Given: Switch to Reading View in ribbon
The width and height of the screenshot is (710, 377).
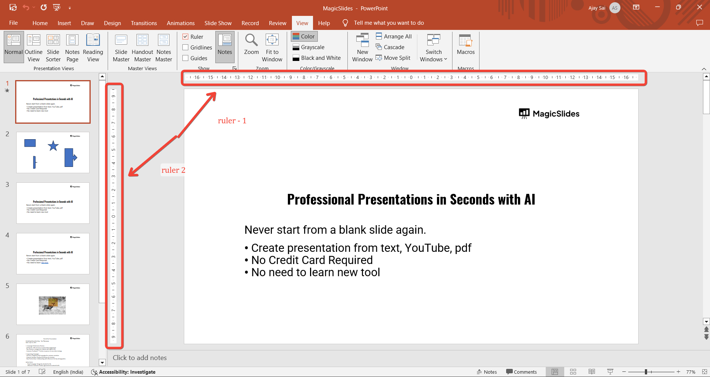Looking at the screenshot, I should [93, 48].
